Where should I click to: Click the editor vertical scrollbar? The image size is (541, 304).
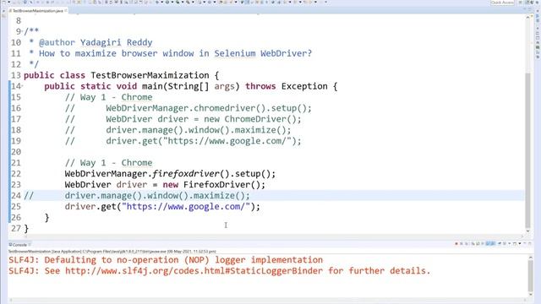(527, 150)
